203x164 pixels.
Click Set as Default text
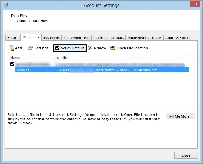pos(72,48)
